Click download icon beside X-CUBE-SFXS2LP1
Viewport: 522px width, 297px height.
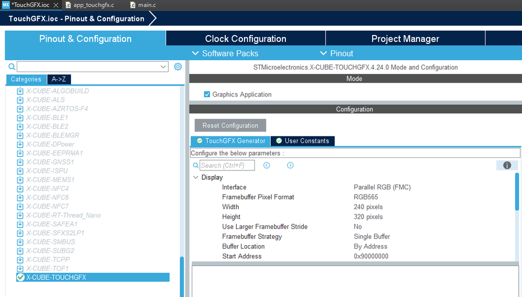pyautogui.click(x=20, y=233)
